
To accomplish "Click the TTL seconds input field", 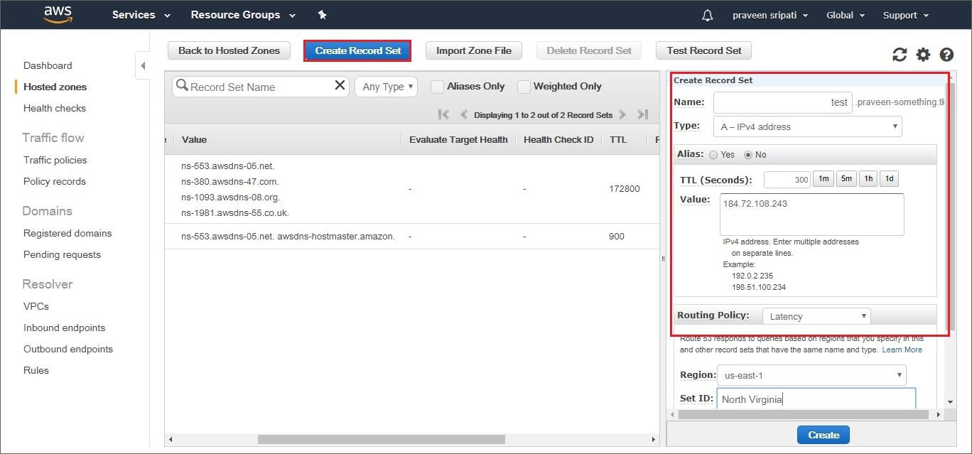I will [787, 180].
